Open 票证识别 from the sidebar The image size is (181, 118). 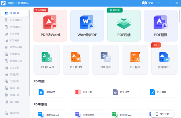[x=15, y=75]
